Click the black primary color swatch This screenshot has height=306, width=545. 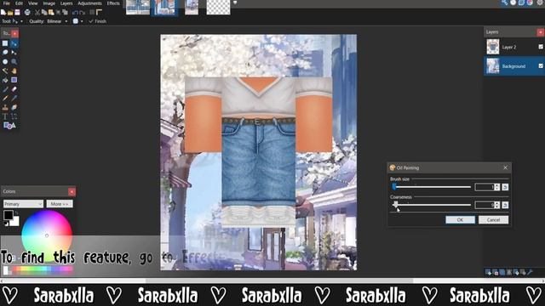click(x=8, y=215)
